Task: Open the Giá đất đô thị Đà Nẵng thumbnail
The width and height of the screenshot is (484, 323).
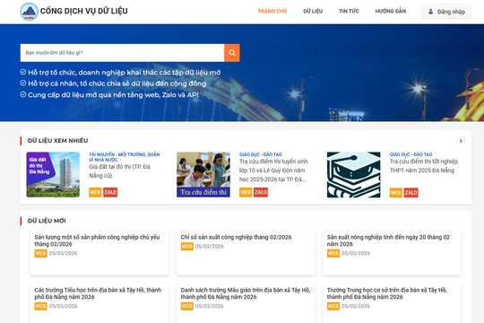Action: (53, 175)
